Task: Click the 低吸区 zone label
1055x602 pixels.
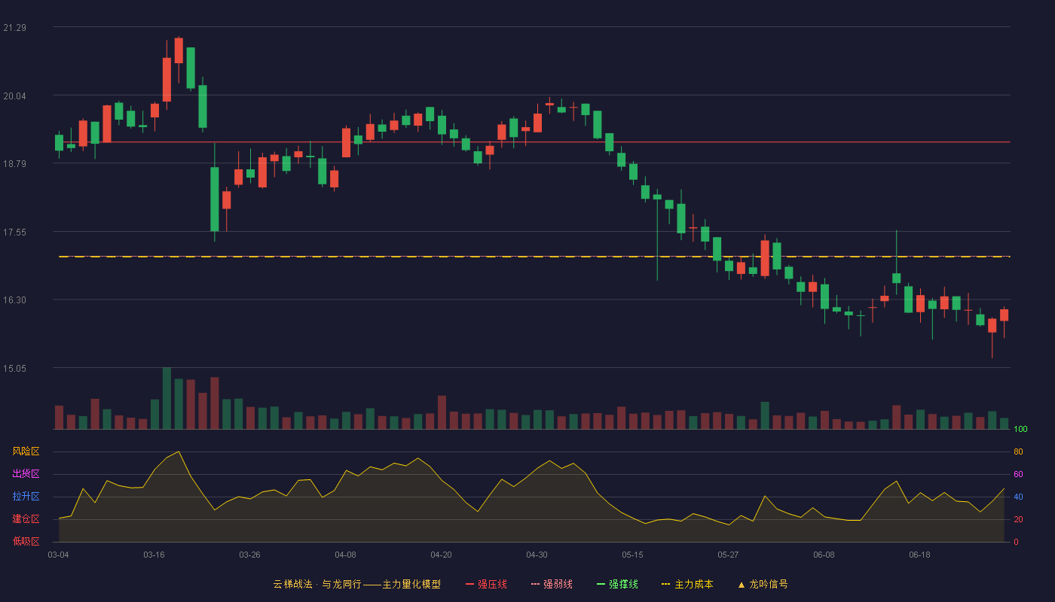Action: [26, 541]
